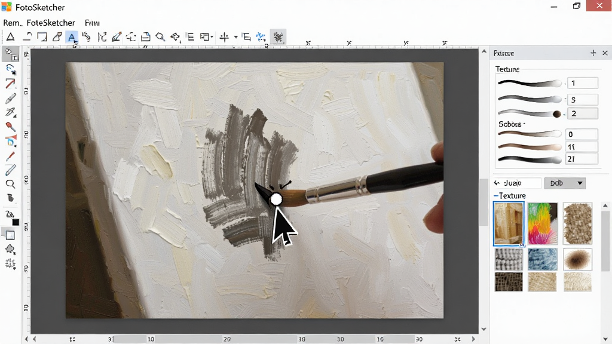This screenshot has width=612, height=344.
Task: Select the dark brown mesh texture thumbnail
Action: (x=509, y=282)
